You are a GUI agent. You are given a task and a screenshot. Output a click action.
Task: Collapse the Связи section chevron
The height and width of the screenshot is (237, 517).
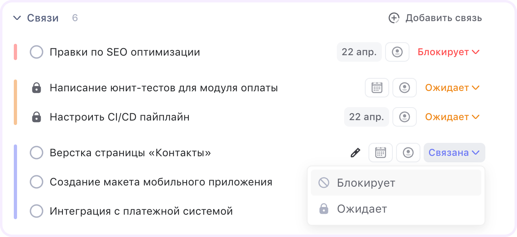(x=17, y=18)
